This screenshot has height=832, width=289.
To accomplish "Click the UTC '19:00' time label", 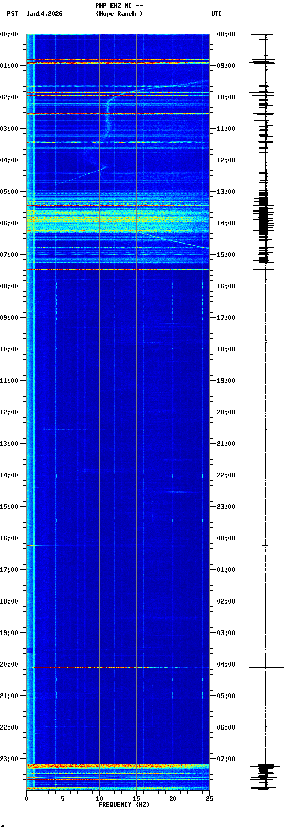I will coord(226,381).
